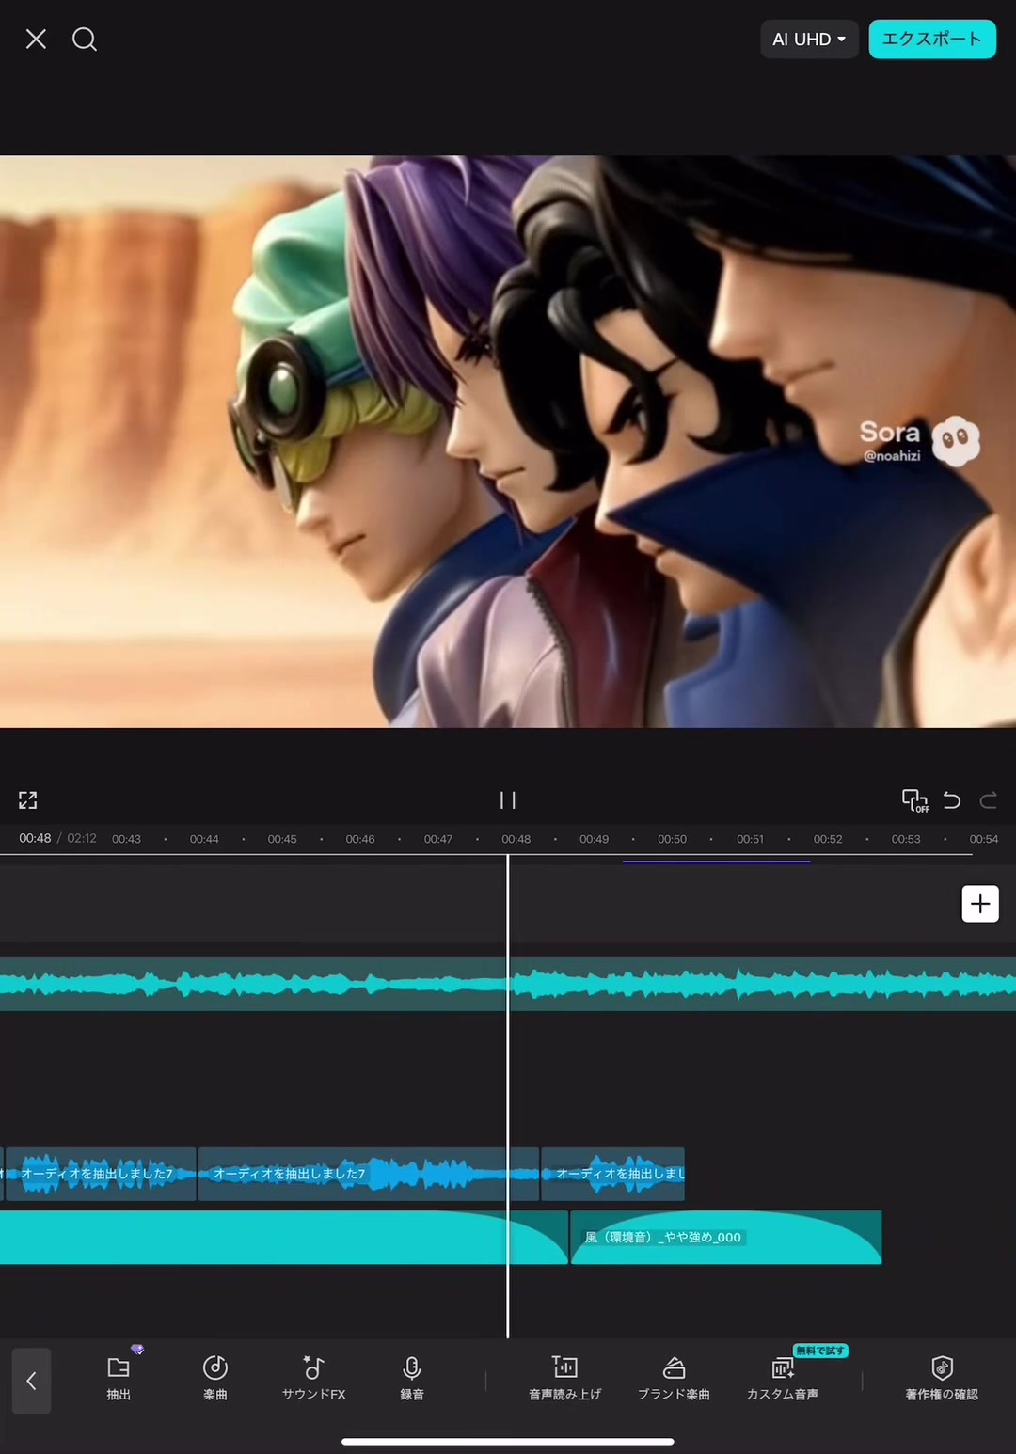Select the 風（環境音）_やや強め_000 wind clip
The height and width of the screenshot is (1454, 1016).
(x=726, y=1238)
